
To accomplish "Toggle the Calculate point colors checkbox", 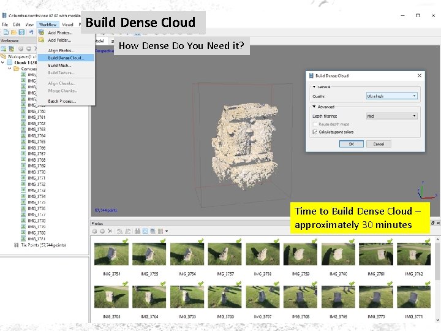I will click(x=315, y=132).
